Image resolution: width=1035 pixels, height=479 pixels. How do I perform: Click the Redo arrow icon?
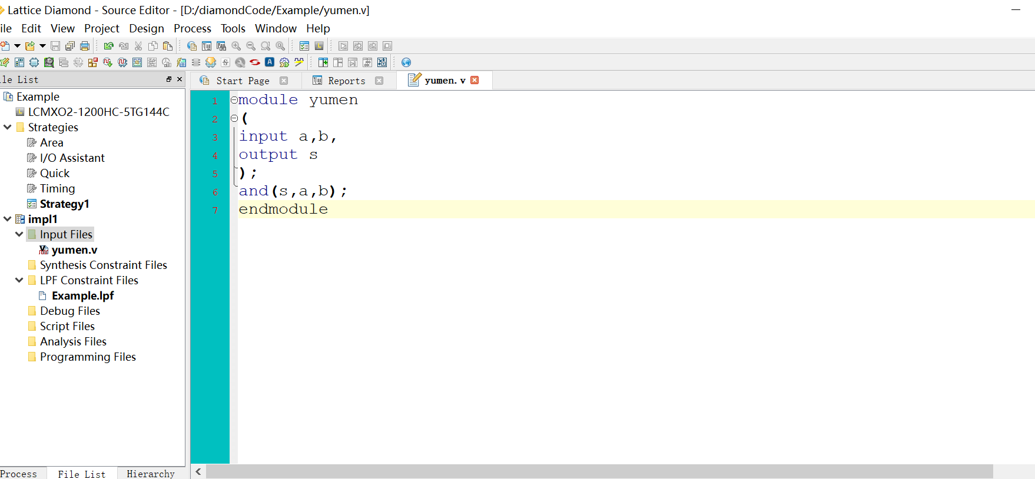(x=124, y=46)
